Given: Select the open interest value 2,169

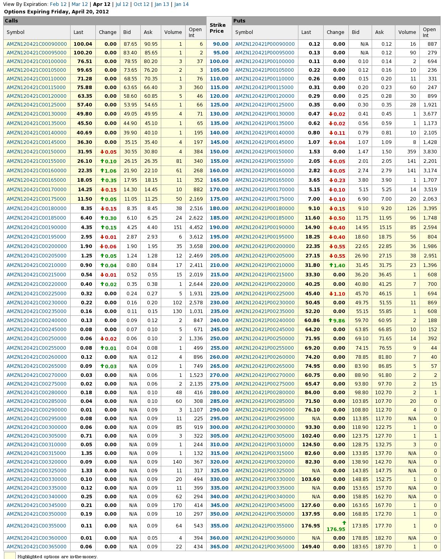Looking at the screenshot, I should (196, 199).
